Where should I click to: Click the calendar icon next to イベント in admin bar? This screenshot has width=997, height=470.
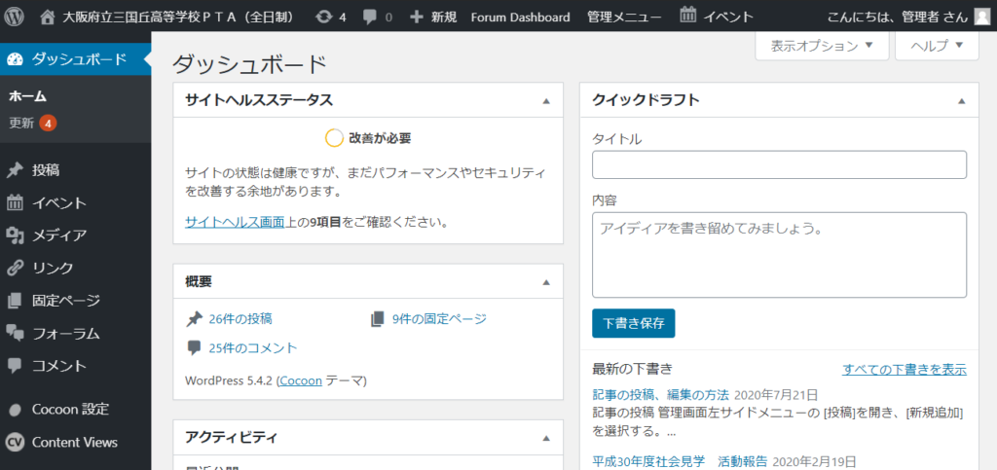point(687,16)
